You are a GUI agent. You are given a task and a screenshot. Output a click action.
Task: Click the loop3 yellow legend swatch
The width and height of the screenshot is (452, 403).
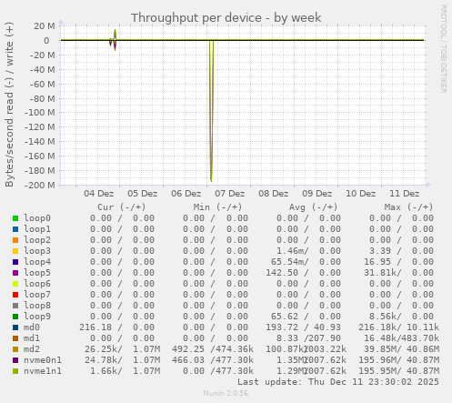[15, 251]
